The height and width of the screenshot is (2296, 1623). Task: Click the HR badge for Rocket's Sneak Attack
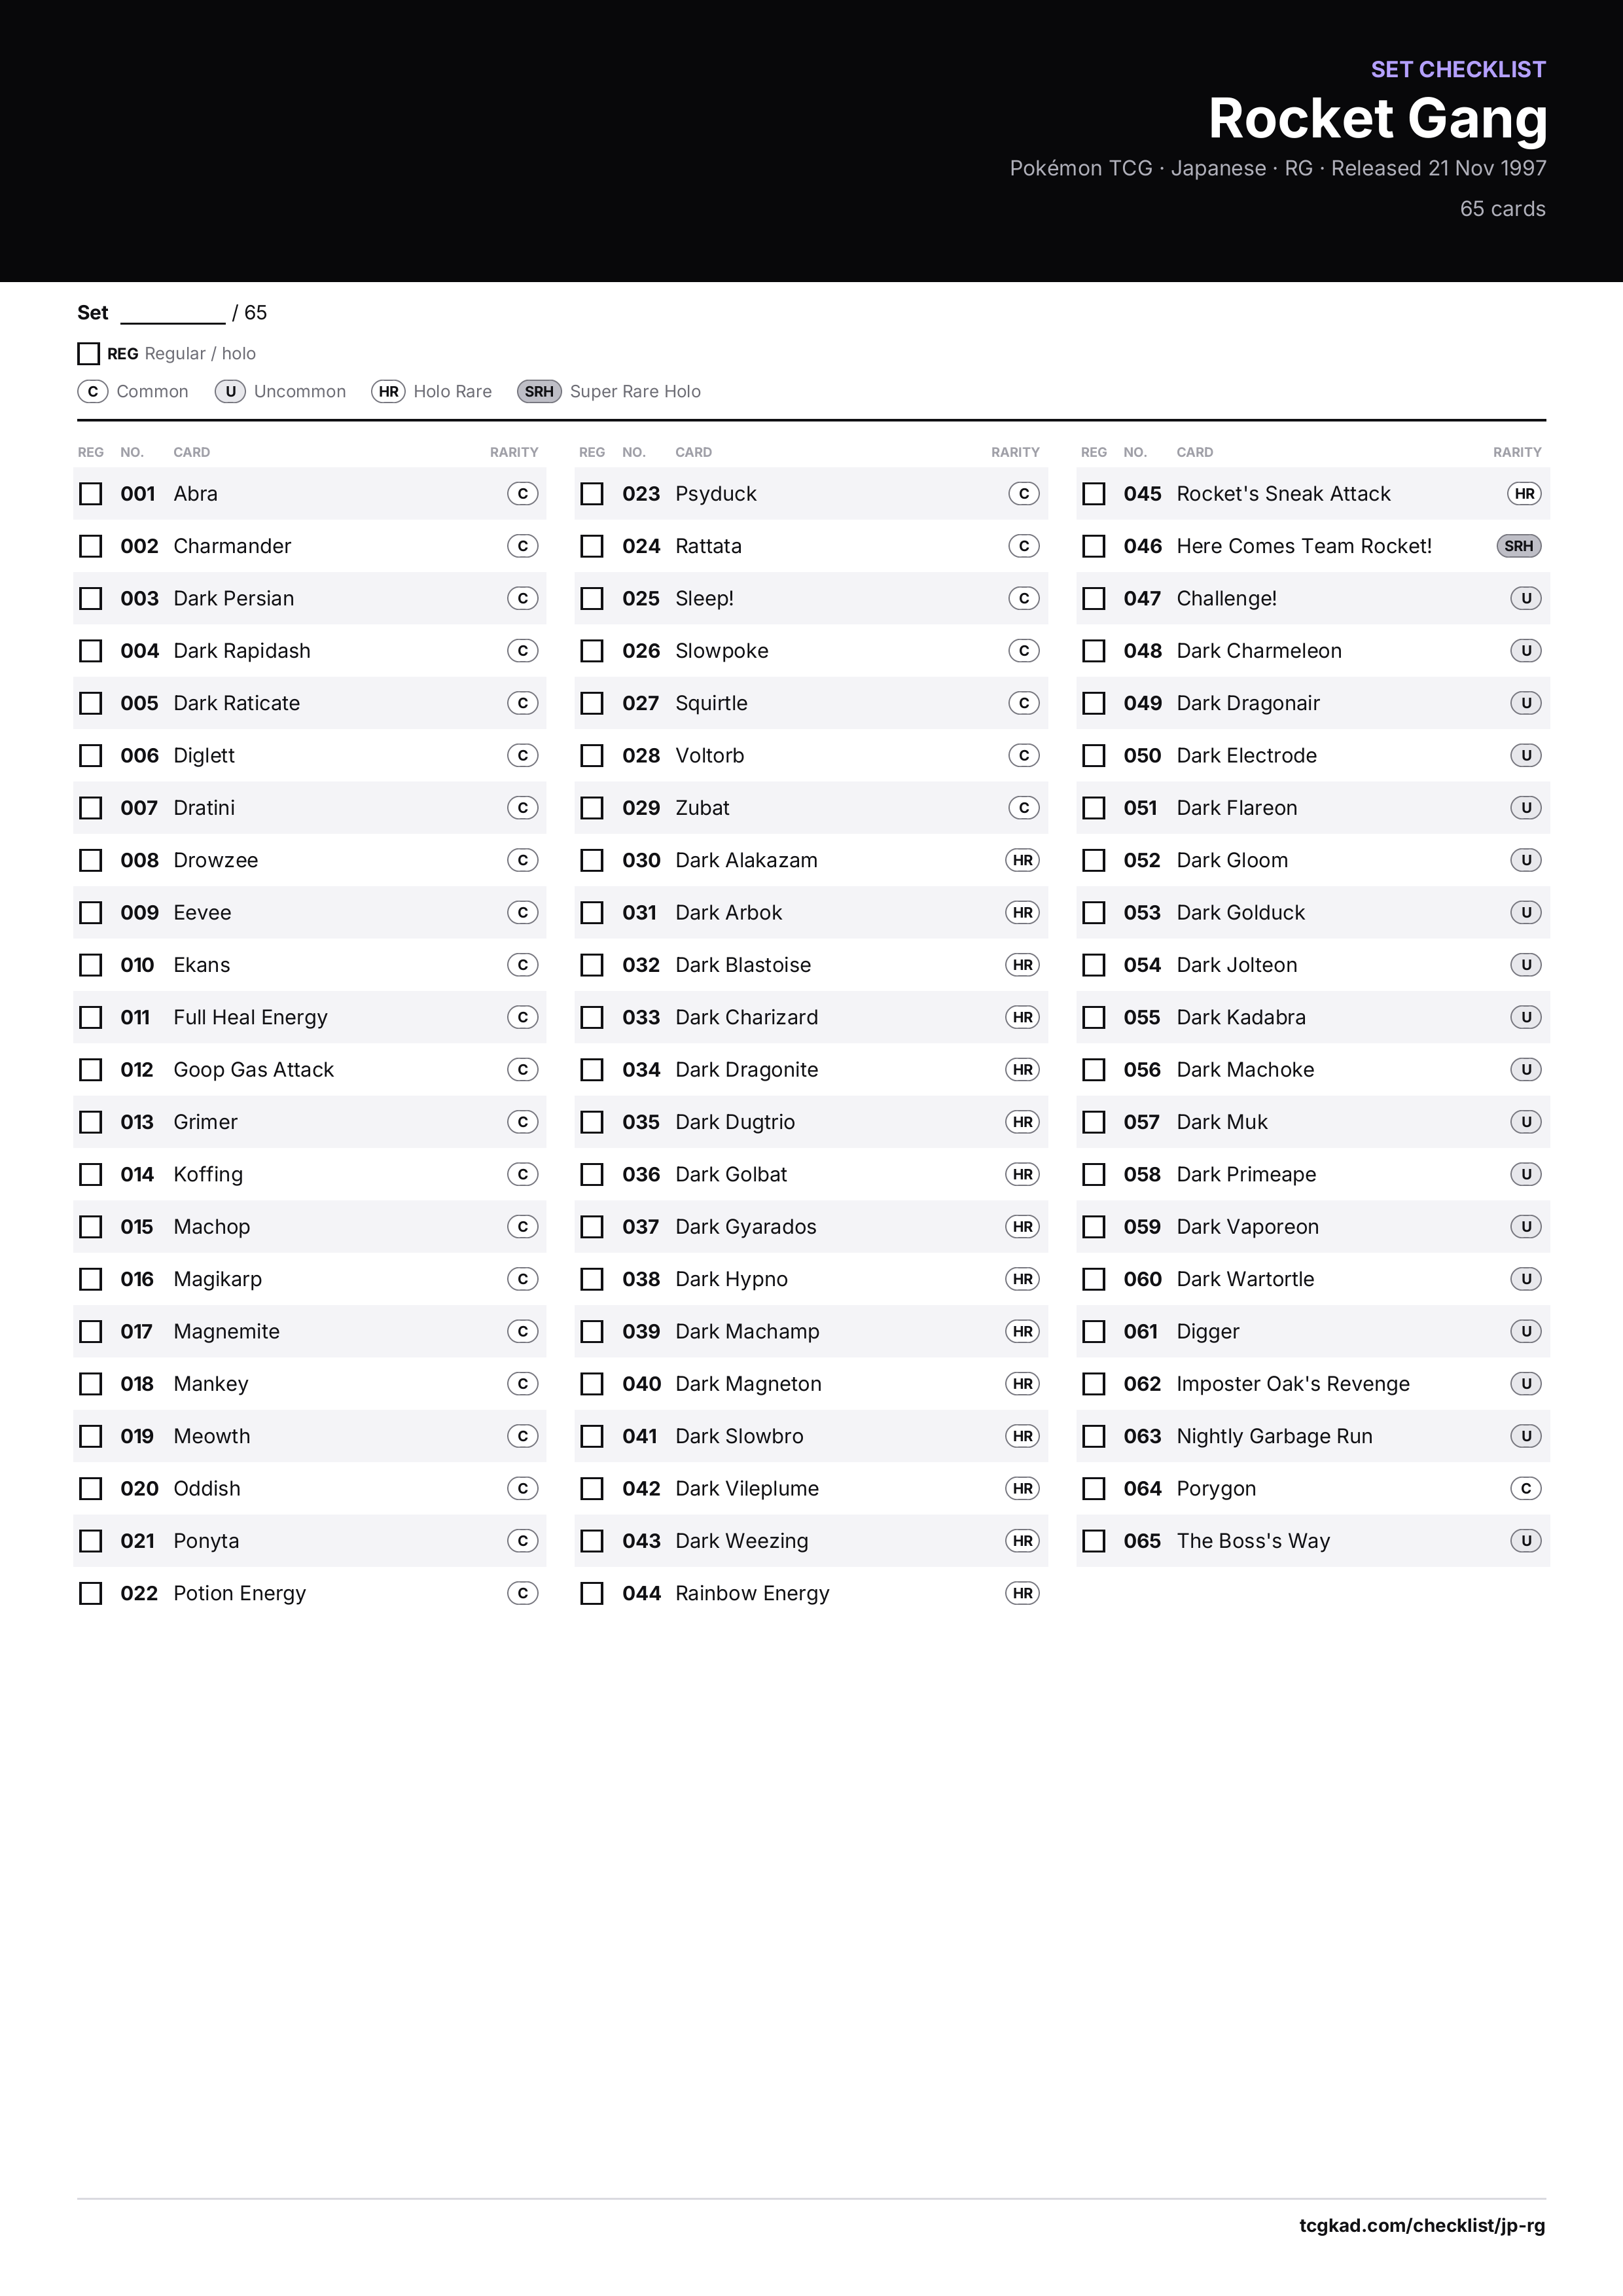1524,494
